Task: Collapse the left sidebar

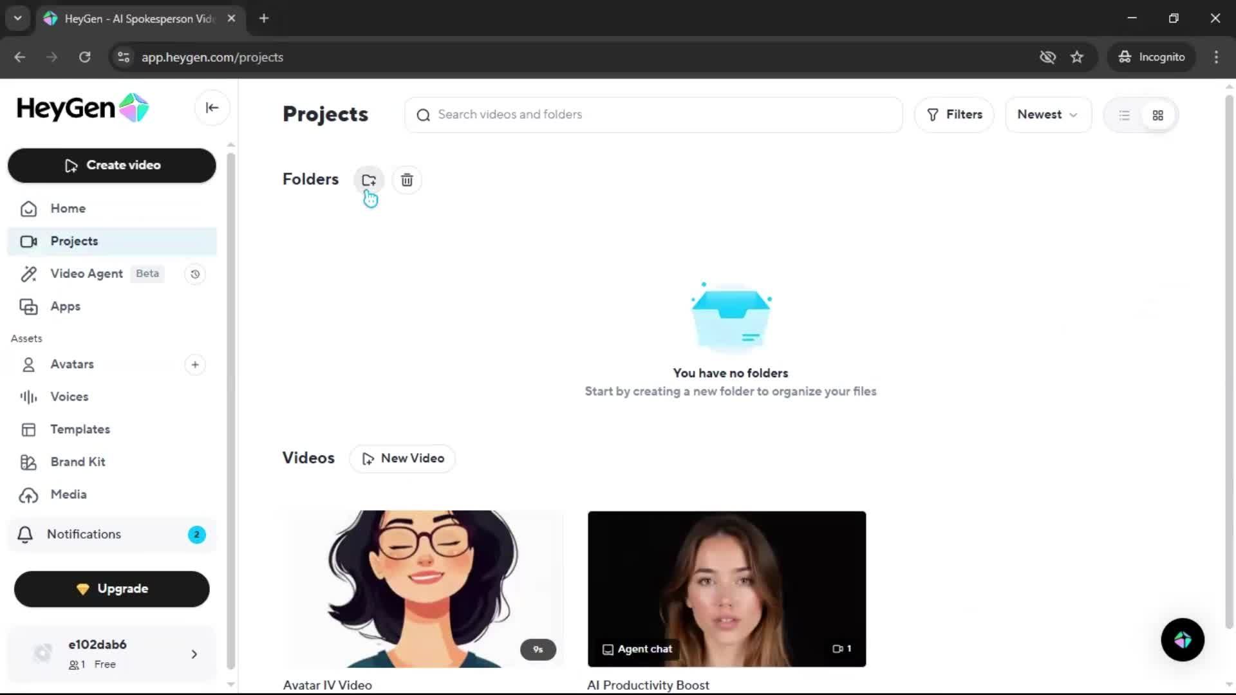Action: tap(212, 107)
